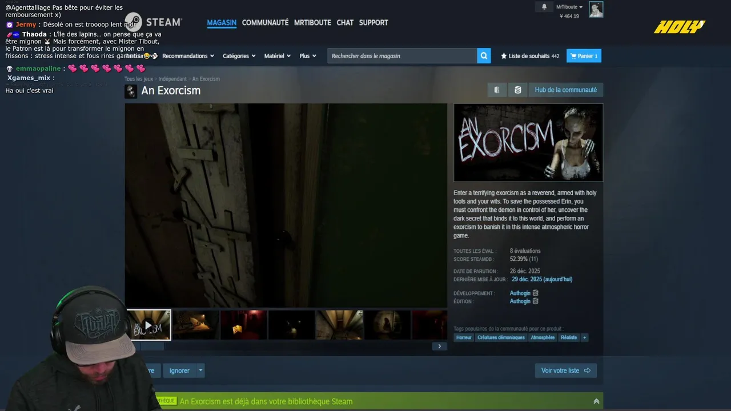Viewport: 731px width, 411px height.
Task: Select the Créatures démoniaques tag
Action: [501, 337]
